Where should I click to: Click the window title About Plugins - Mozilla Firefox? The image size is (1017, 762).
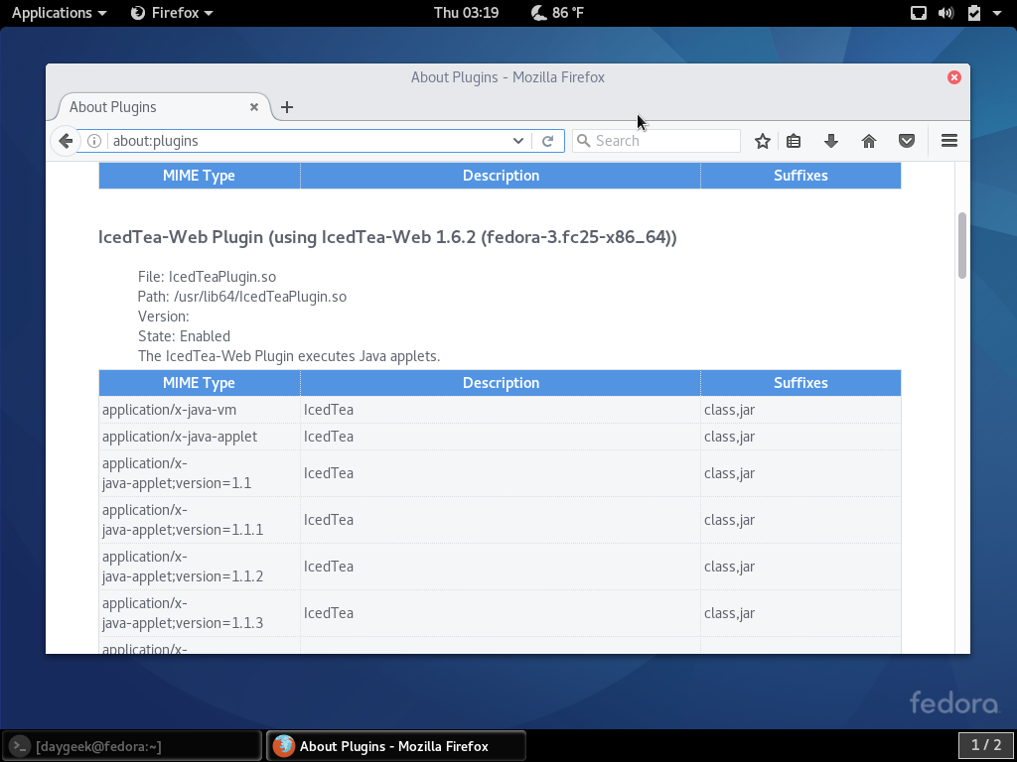[x=508, y=77]
